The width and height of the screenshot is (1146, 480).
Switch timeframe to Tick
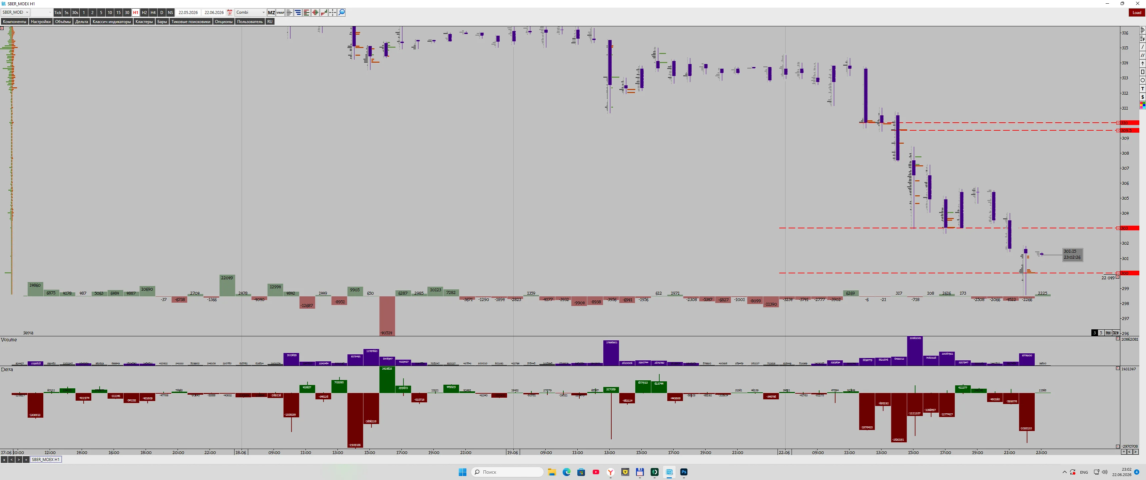point(58,12)
